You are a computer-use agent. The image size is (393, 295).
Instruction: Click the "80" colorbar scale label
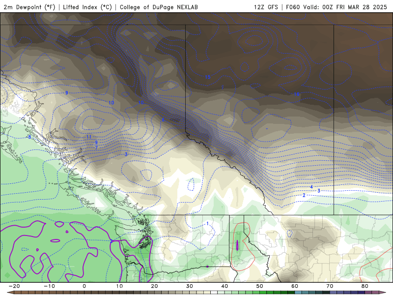(x=365, y=286)
